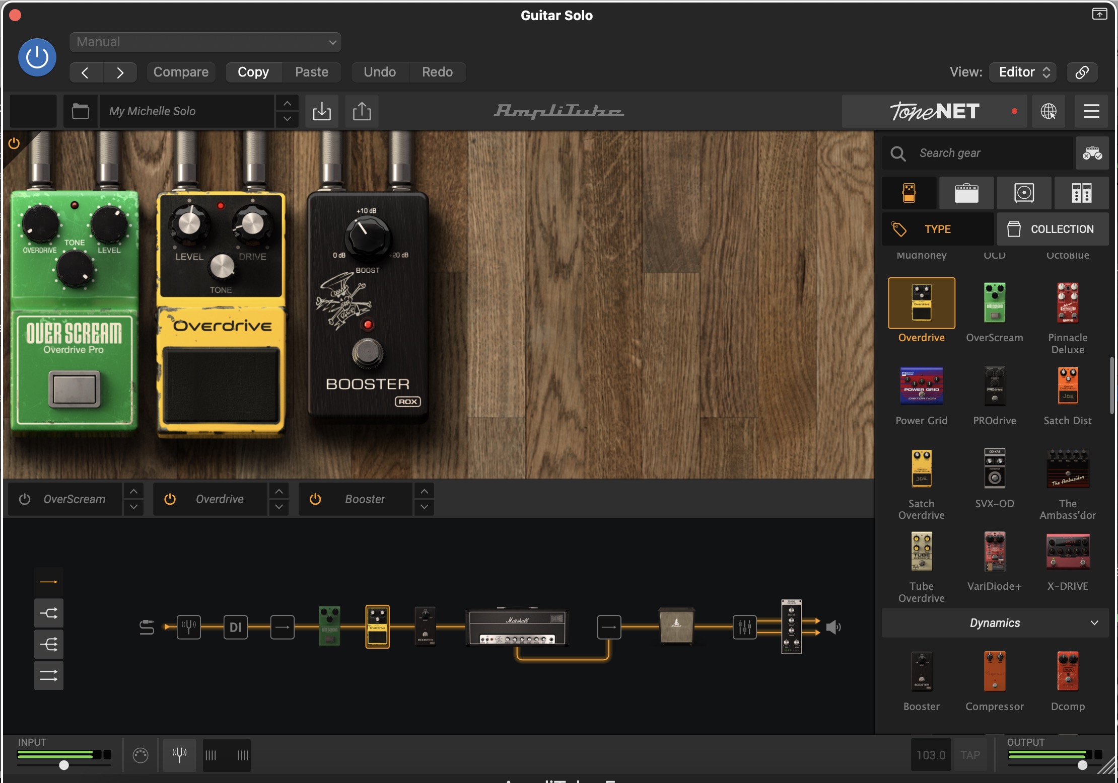Click the down arrow beside the Overdrive slot
1118x783 pixels.
point(279,507)
